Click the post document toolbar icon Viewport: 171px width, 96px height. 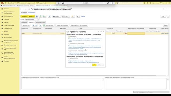(40, 16)
